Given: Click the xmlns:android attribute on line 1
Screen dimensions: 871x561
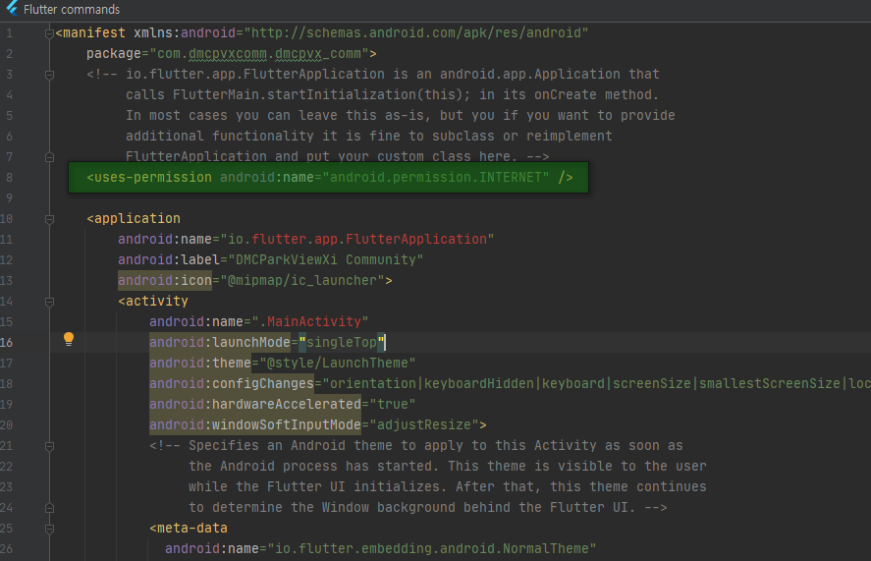Looking at the screenshot, I should pos(185,32).
